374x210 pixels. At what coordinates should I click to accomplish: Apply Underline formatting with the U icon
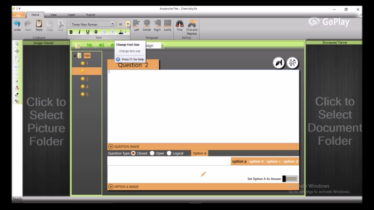click(88, 32)
